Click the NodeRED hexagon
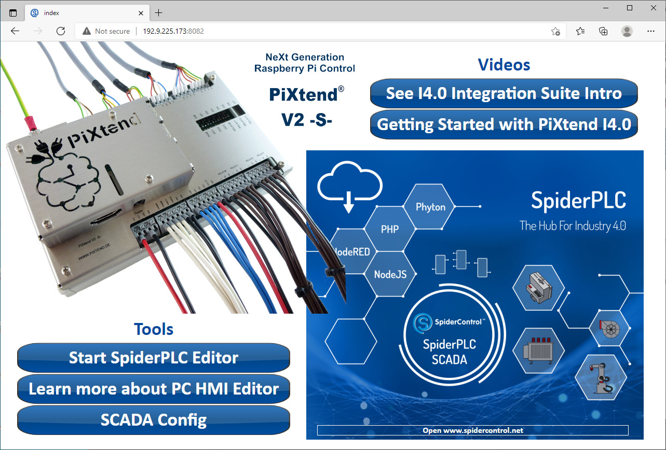Screen dimensions: 666x450 point(352,252)
